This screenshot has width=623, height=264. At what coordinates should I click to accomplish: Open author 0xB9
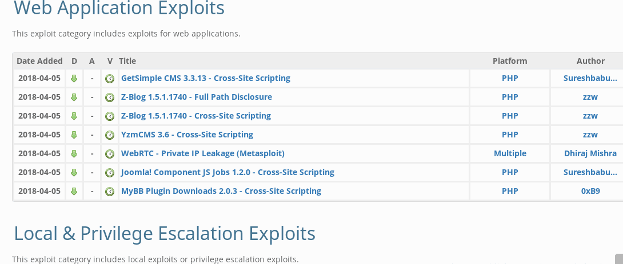coord(590,191)
